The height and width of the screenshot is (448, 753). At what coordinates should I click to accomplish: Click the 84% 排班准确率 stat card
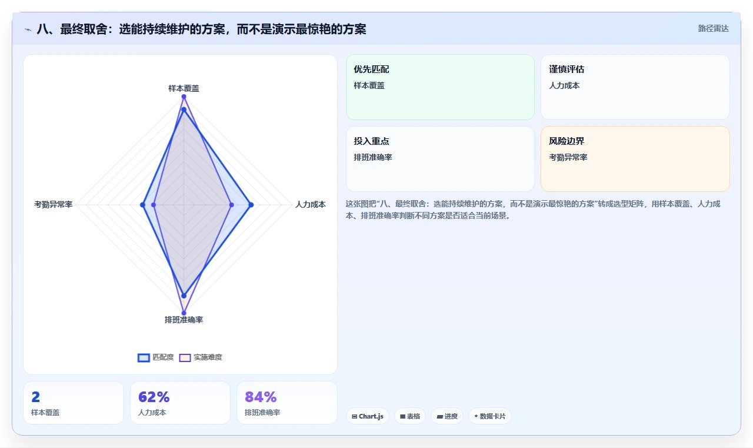[x=287, y=403]
